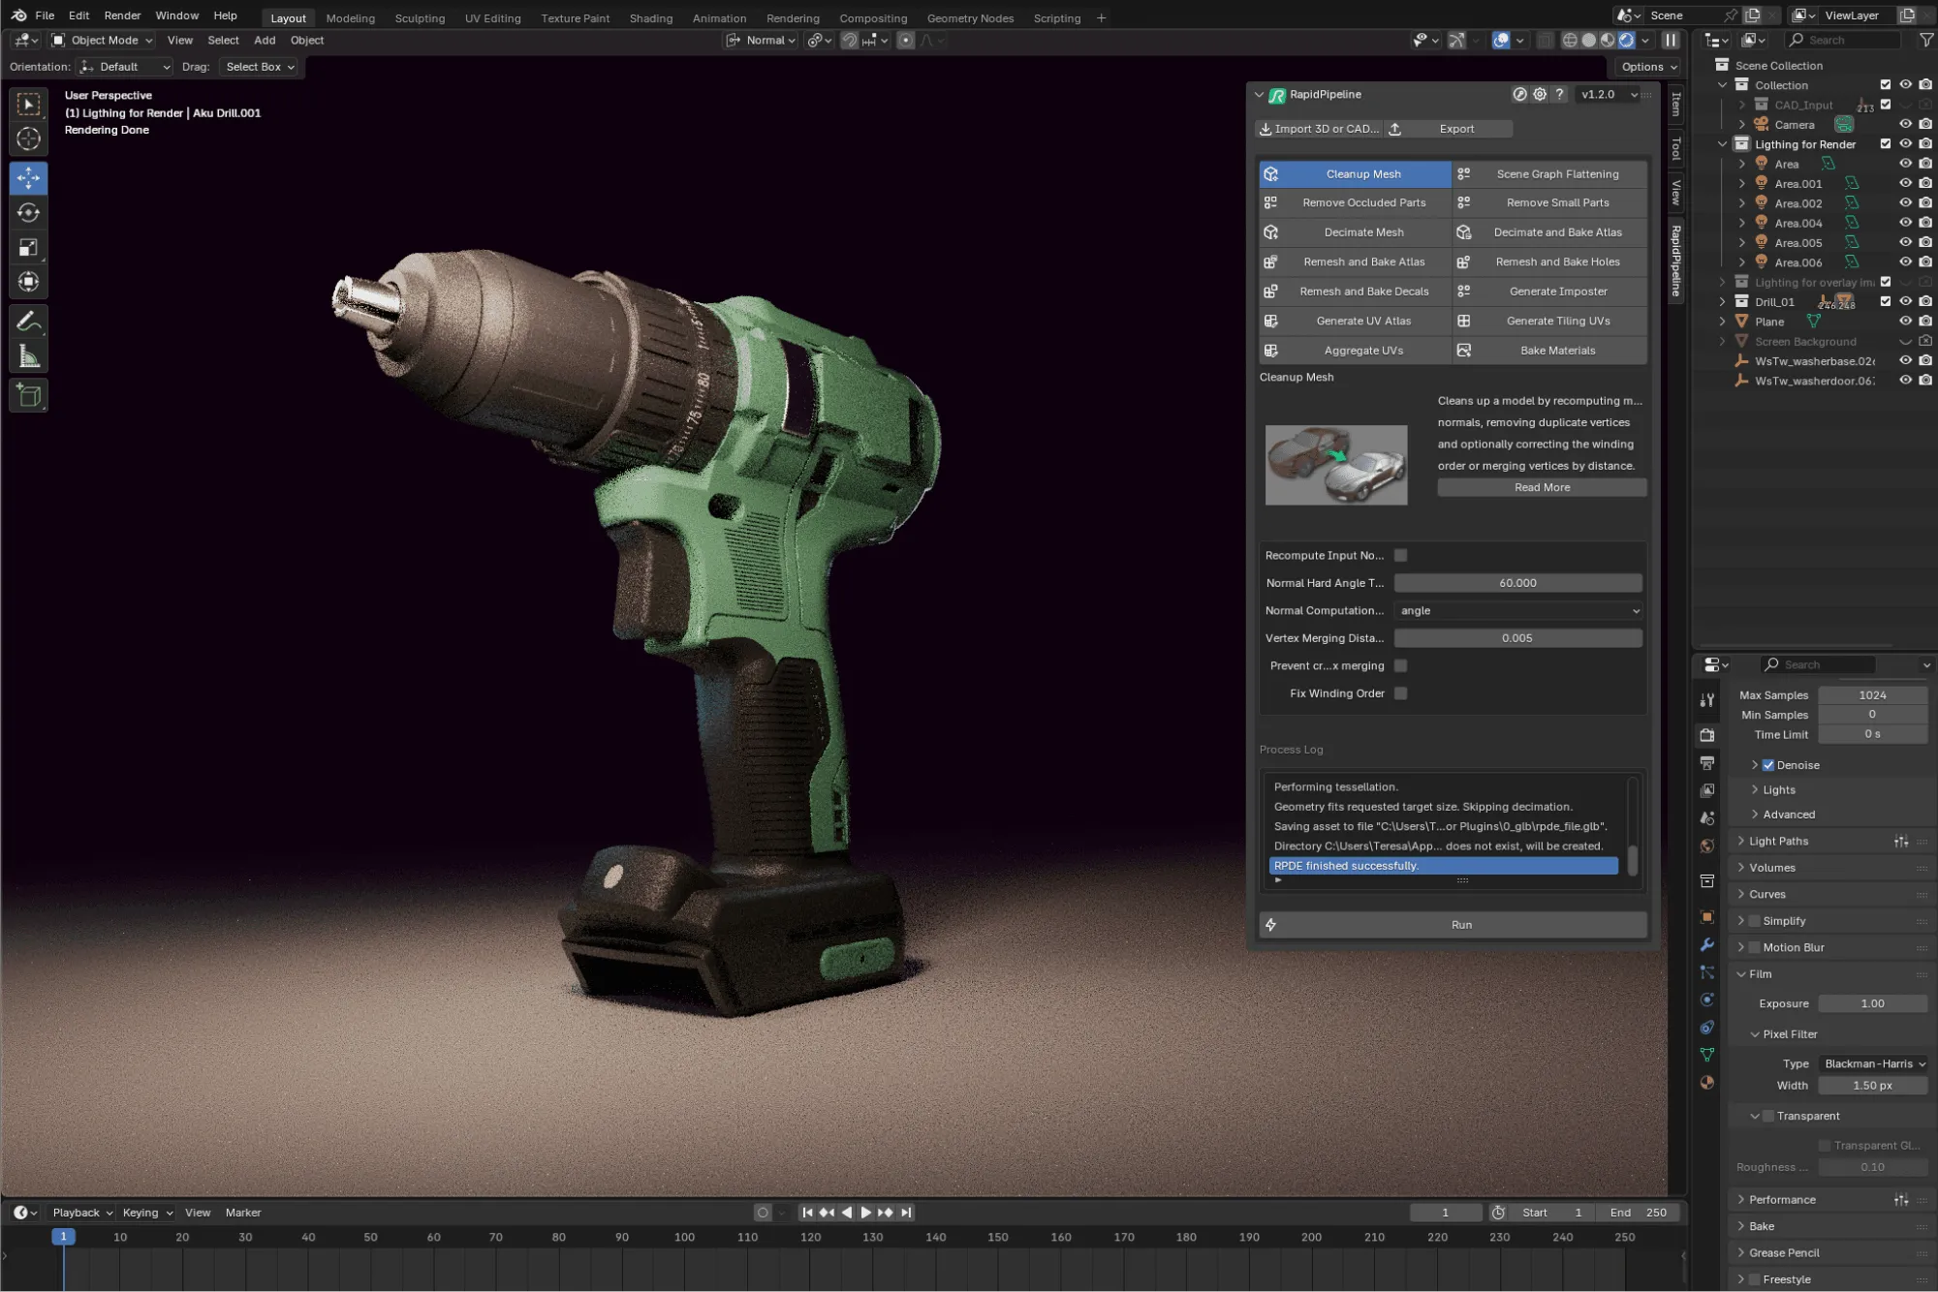The width and height of the screenshot is (1938, 1292).
Task: Click the Read More button
Action: pos(1542,488)
